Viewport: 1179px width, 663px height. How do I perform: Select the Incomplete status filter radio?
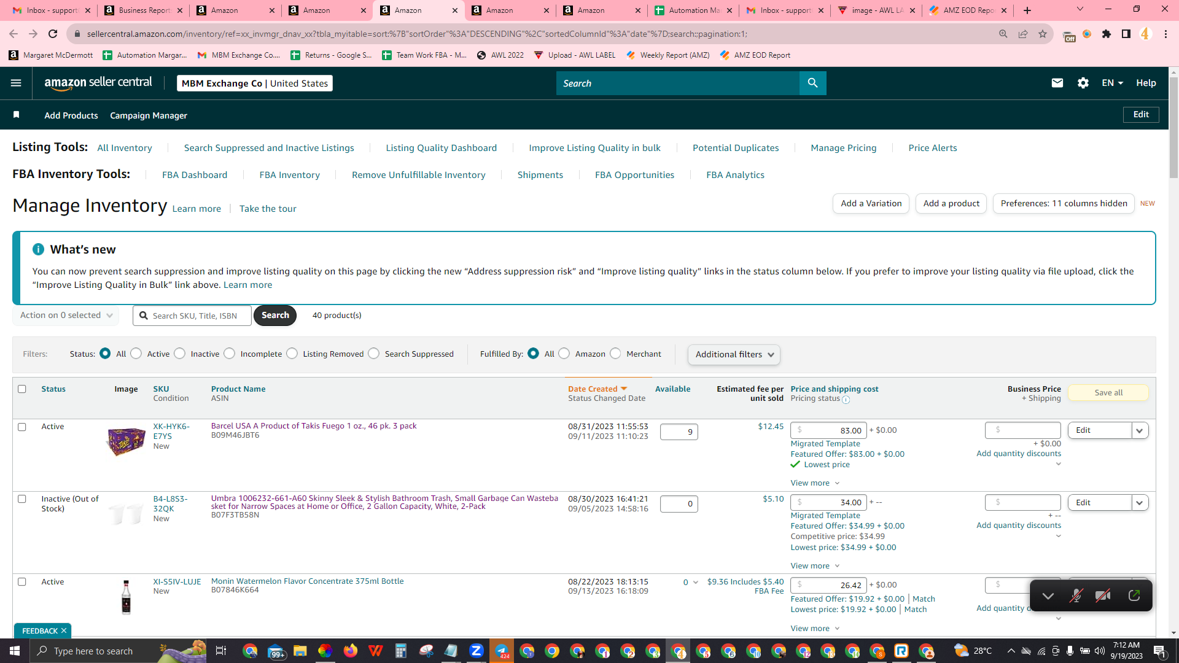coord(230,354)
